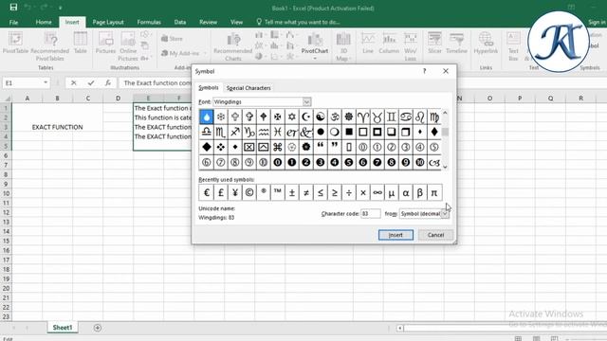Open Insert Function fx button
Viewport: 607px width, 341px height.
108,82
